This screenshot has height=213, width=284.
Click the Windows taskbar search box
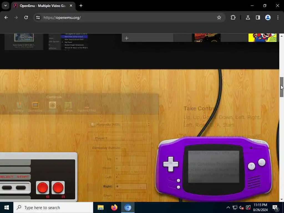53,207
